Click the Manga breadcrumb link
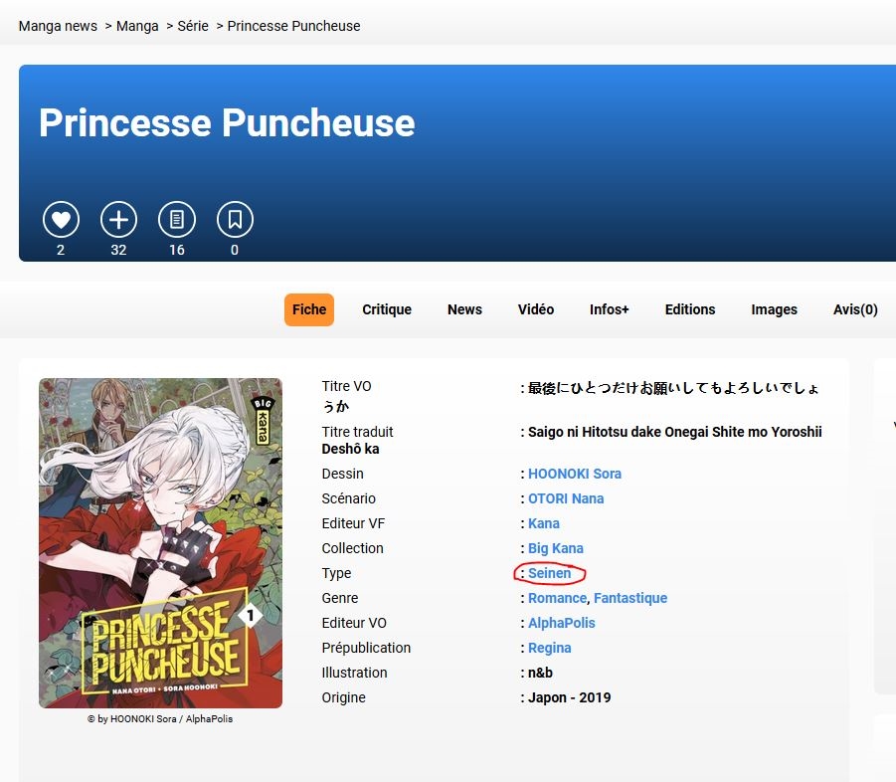896x782 pixels. [x=137, y=26]
